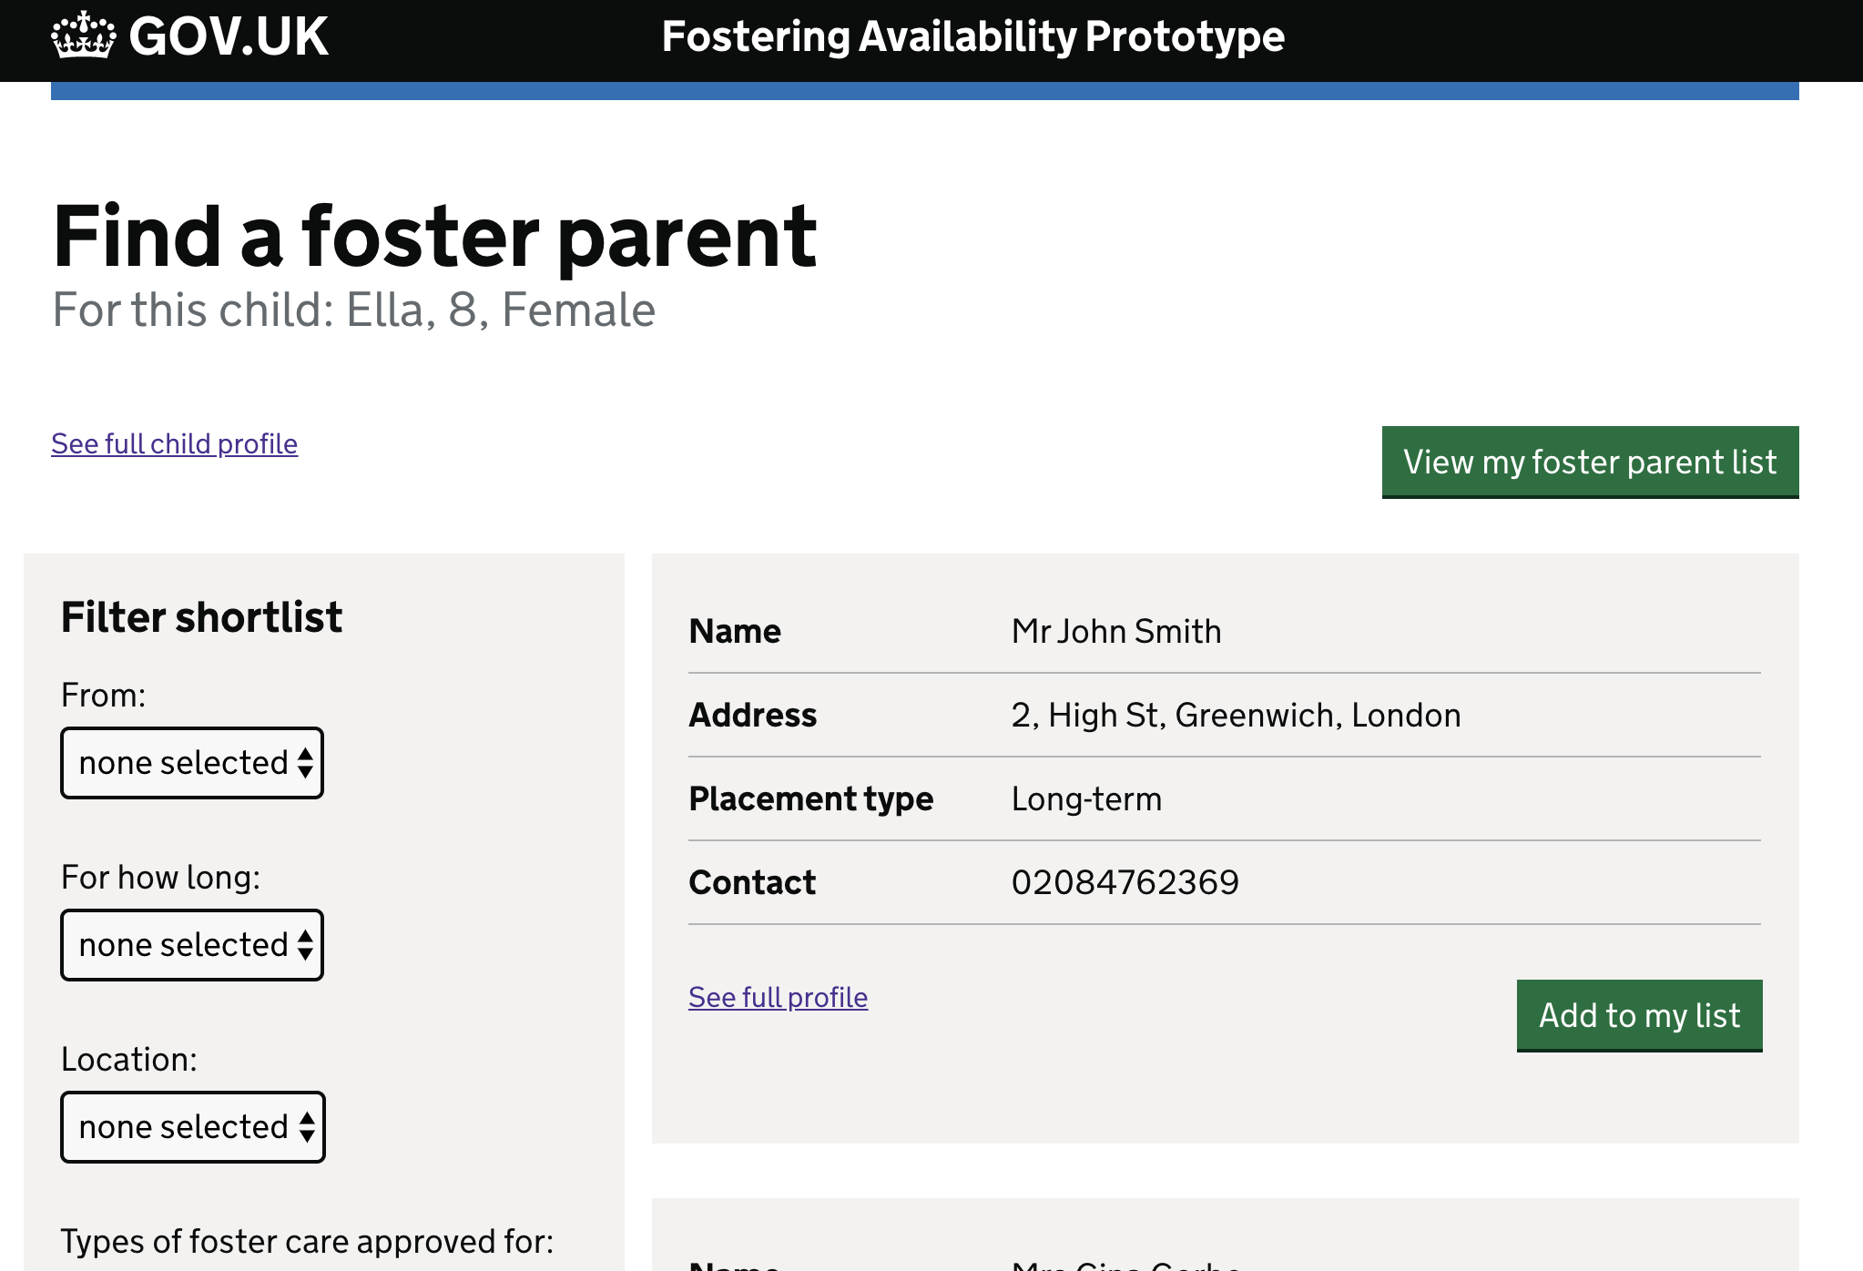Expand the From dropdown
1863x1271 pixels.
(x=192, y=763)
